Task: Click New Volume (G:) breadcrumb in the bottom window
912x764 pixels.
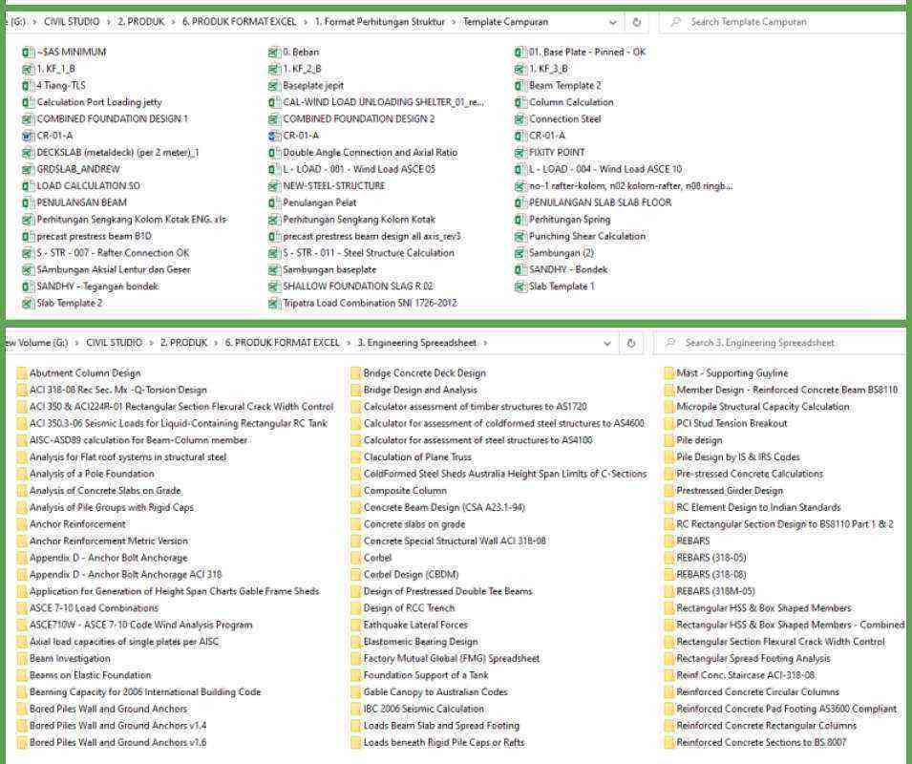Action: coord(35,343)
